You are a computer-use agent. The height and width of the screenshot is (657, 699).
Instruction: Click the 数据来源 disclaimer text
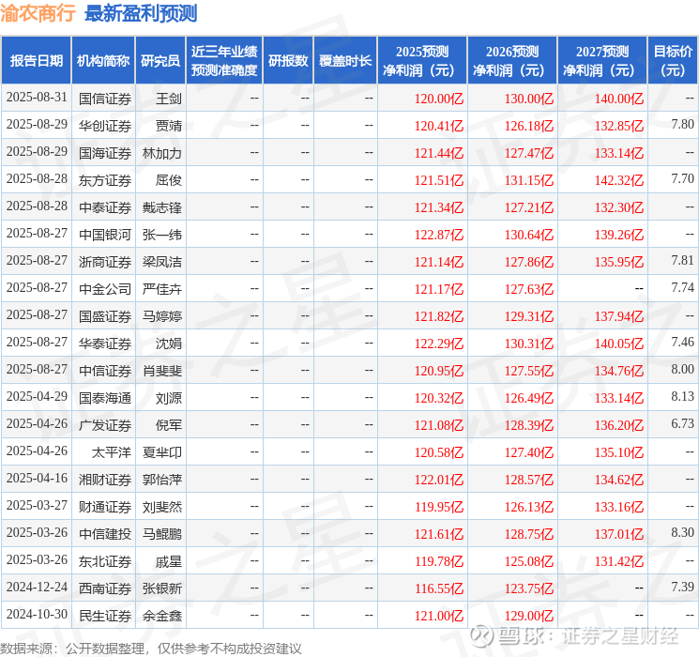pos(151,648)
